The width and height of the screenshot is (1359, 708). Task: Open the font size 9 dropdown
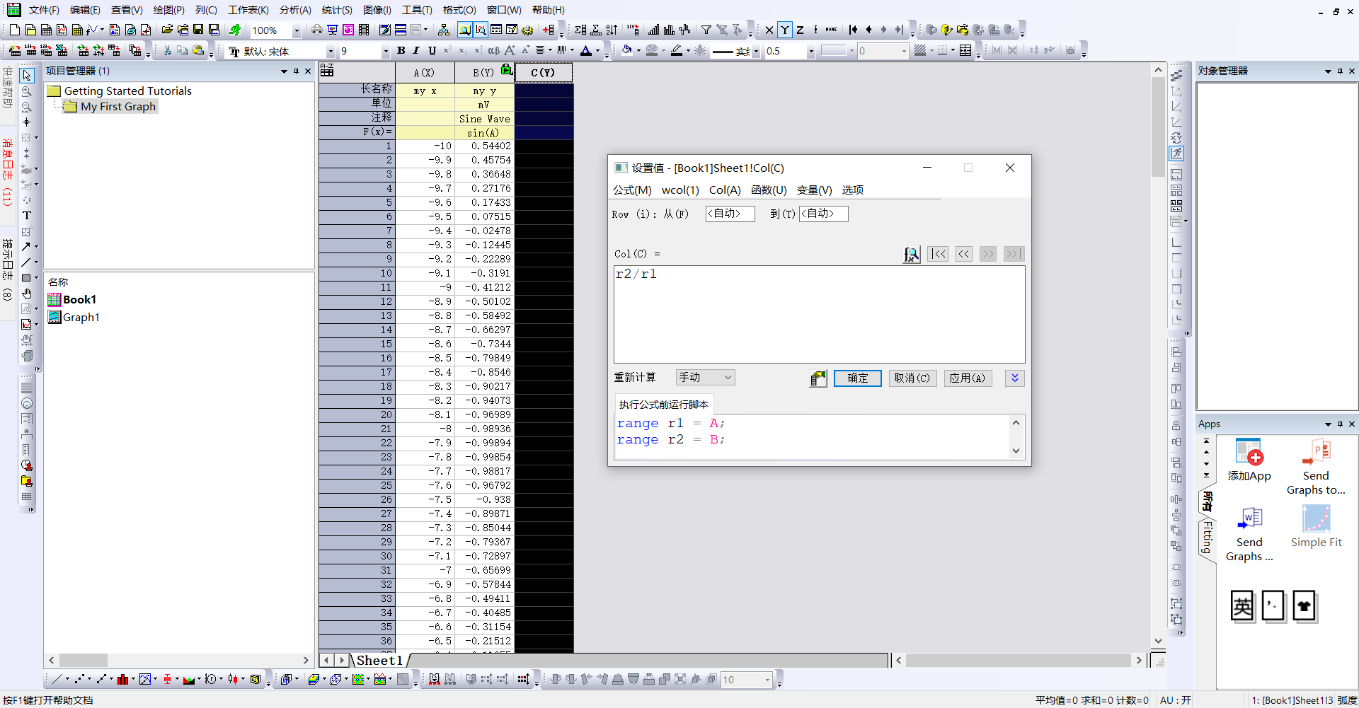pos(385,51)
